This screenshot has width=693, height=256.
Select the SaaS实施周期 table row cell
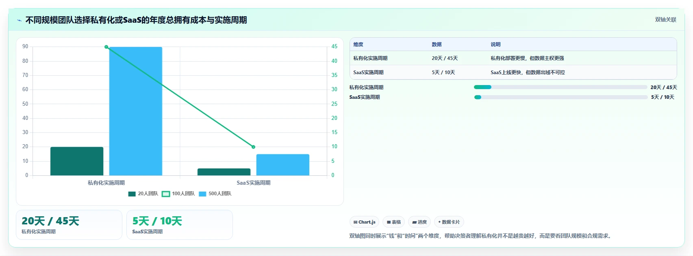coord(368,73)
